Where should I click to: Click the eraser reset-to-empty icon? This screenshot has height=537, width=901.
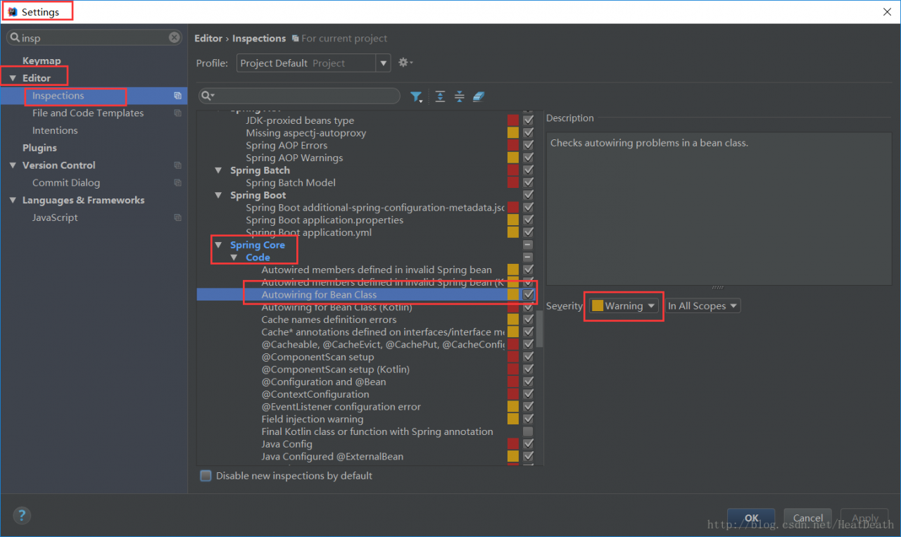479,96
